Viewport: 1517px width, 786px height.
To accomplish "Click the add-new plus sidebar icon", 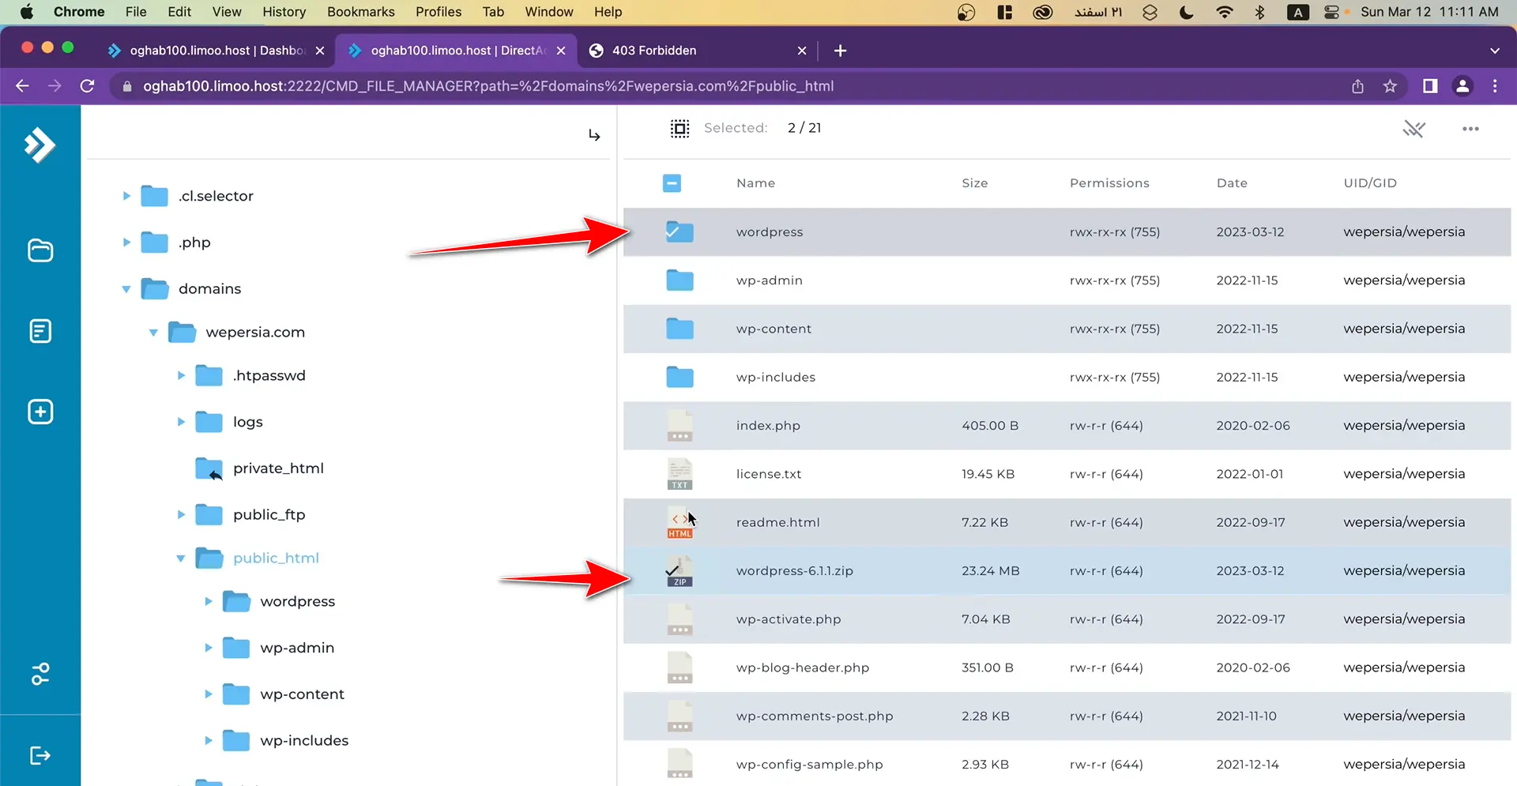I will click(40, 412).
